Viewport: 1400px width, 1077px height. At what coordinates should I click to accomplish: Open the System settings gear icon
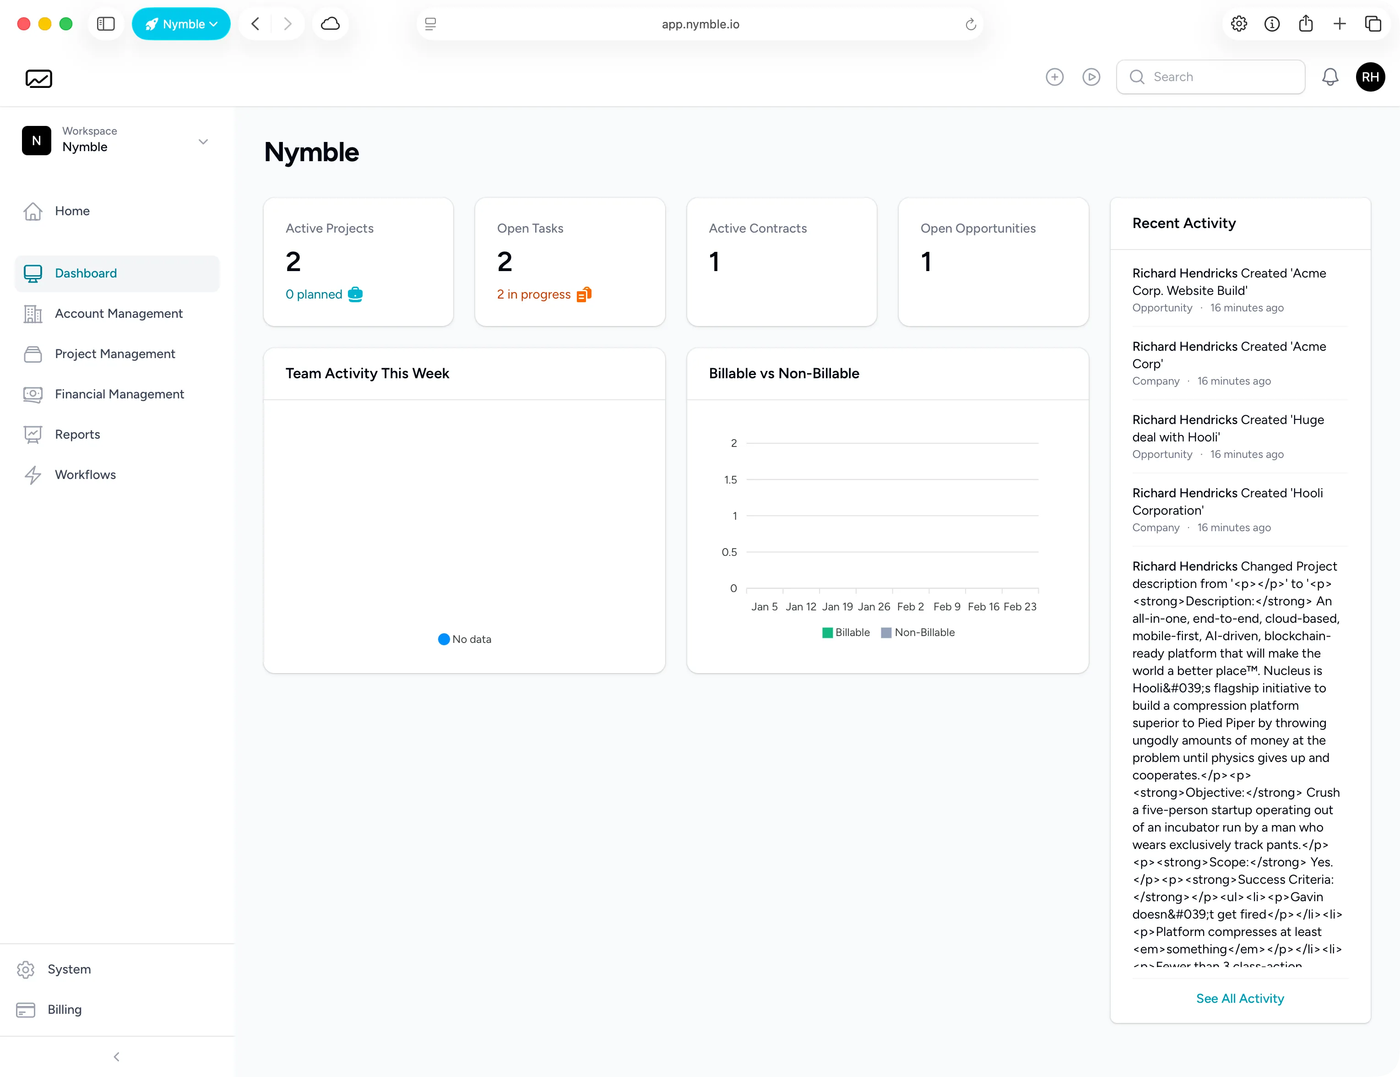point(25,970)
